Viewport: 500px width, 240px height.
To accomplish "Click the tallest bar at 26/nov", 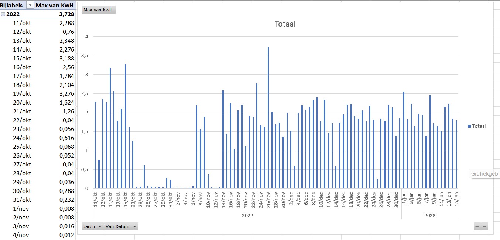I will coord(268,118).
